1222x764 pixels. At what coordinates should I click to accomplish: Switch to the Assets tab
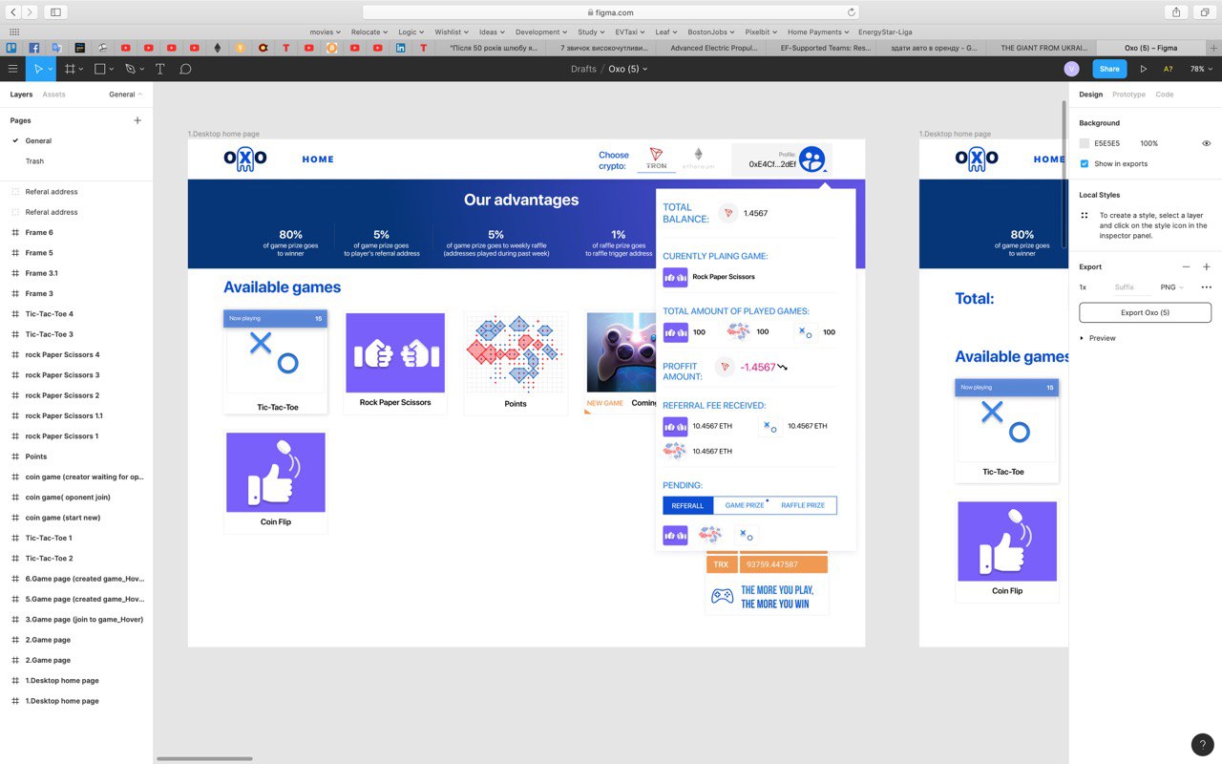click(x=53, y=95)
